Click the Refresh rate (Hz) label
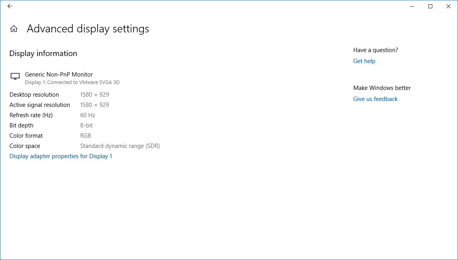The width and height of the screenshot is (458, 260). pos(31,115)
